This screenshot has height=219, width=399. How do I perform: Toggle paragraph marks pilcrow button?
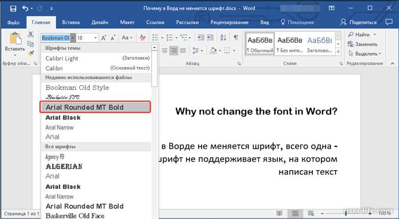pyautogui.click(x=236, y=38)
